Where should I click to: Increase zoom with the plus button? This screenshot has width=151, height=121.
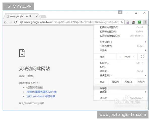point(134,57)
